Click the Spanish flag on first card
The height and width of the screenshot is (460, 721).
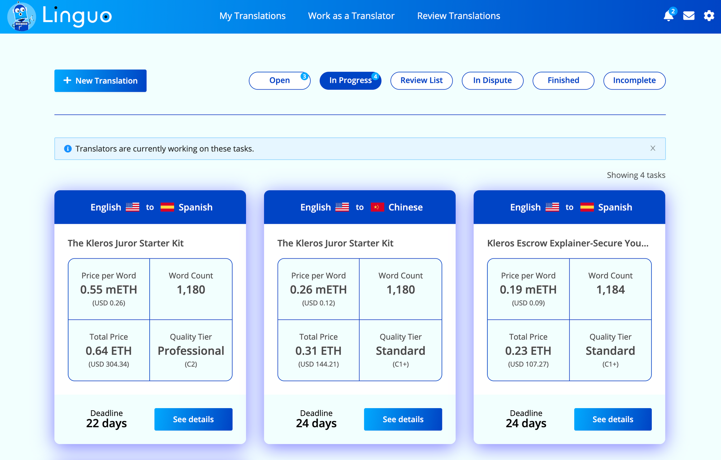pos(167,207)
